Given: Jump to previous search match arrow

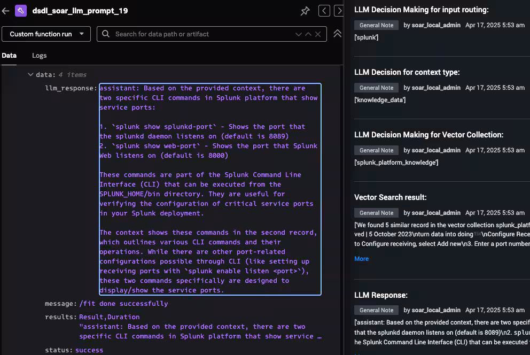Looking at the screenshot, I should 308,34.
